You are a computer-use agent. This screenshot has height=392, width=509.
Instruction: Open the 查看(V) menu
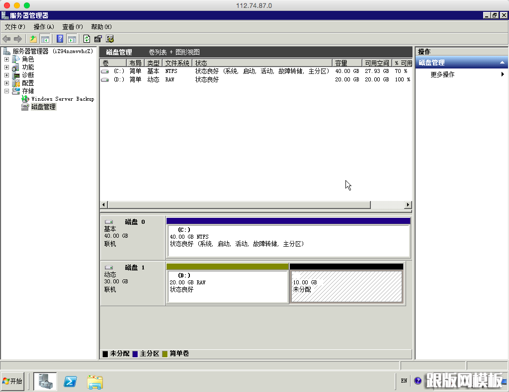click(x=72, y=27)
